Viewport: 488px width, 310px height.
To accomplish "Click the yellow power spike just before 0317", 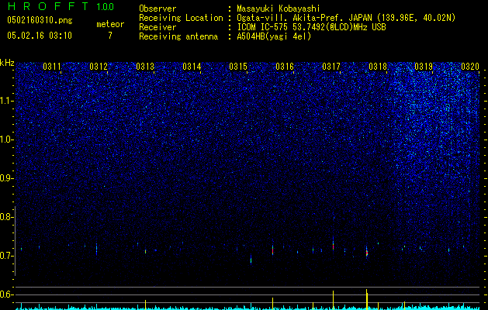I will point(334,301).
